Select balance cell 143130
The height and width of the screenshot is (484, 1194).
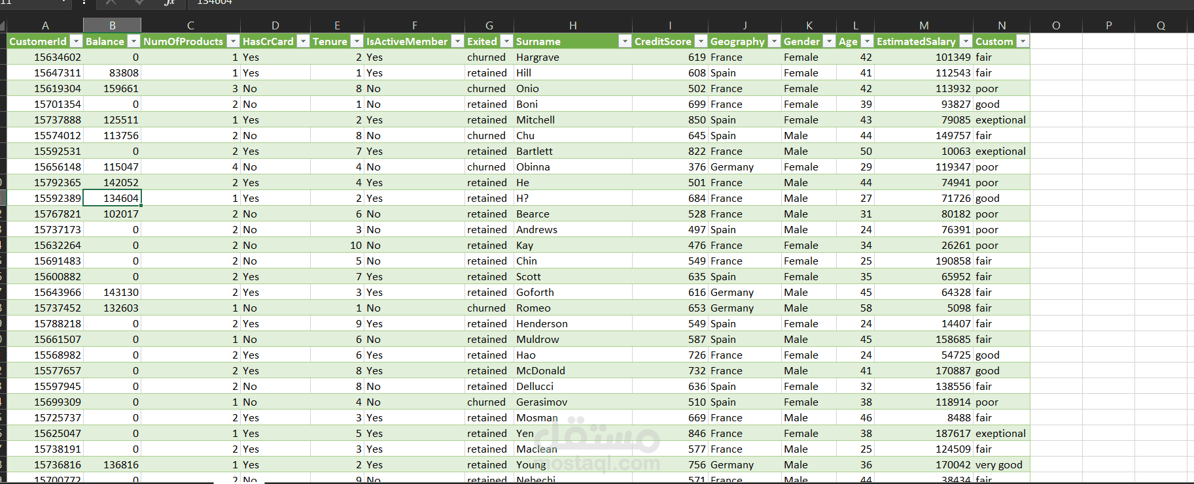112,292
